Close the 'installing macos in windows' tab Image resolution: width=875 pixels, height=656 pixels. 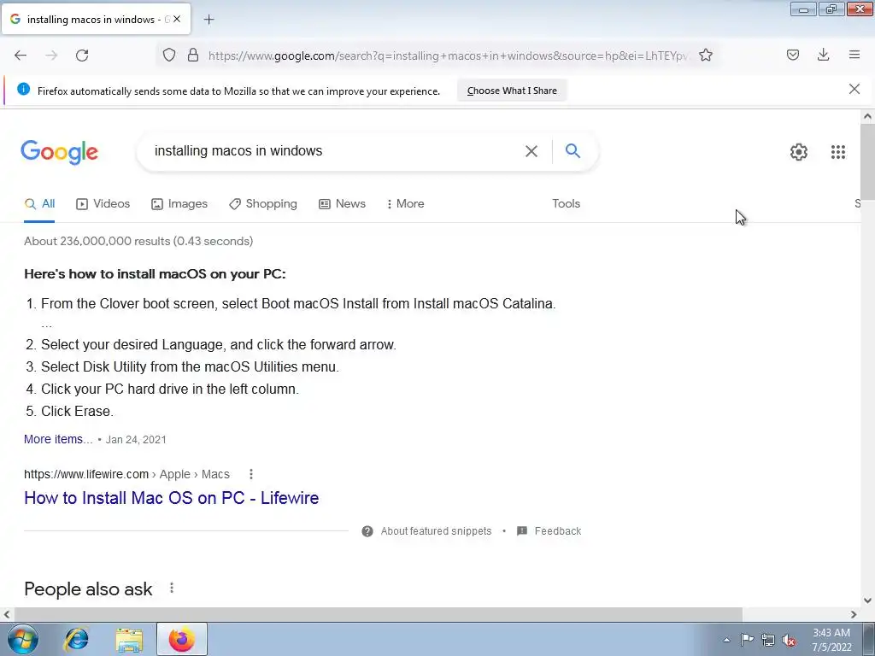coord(177,19)
